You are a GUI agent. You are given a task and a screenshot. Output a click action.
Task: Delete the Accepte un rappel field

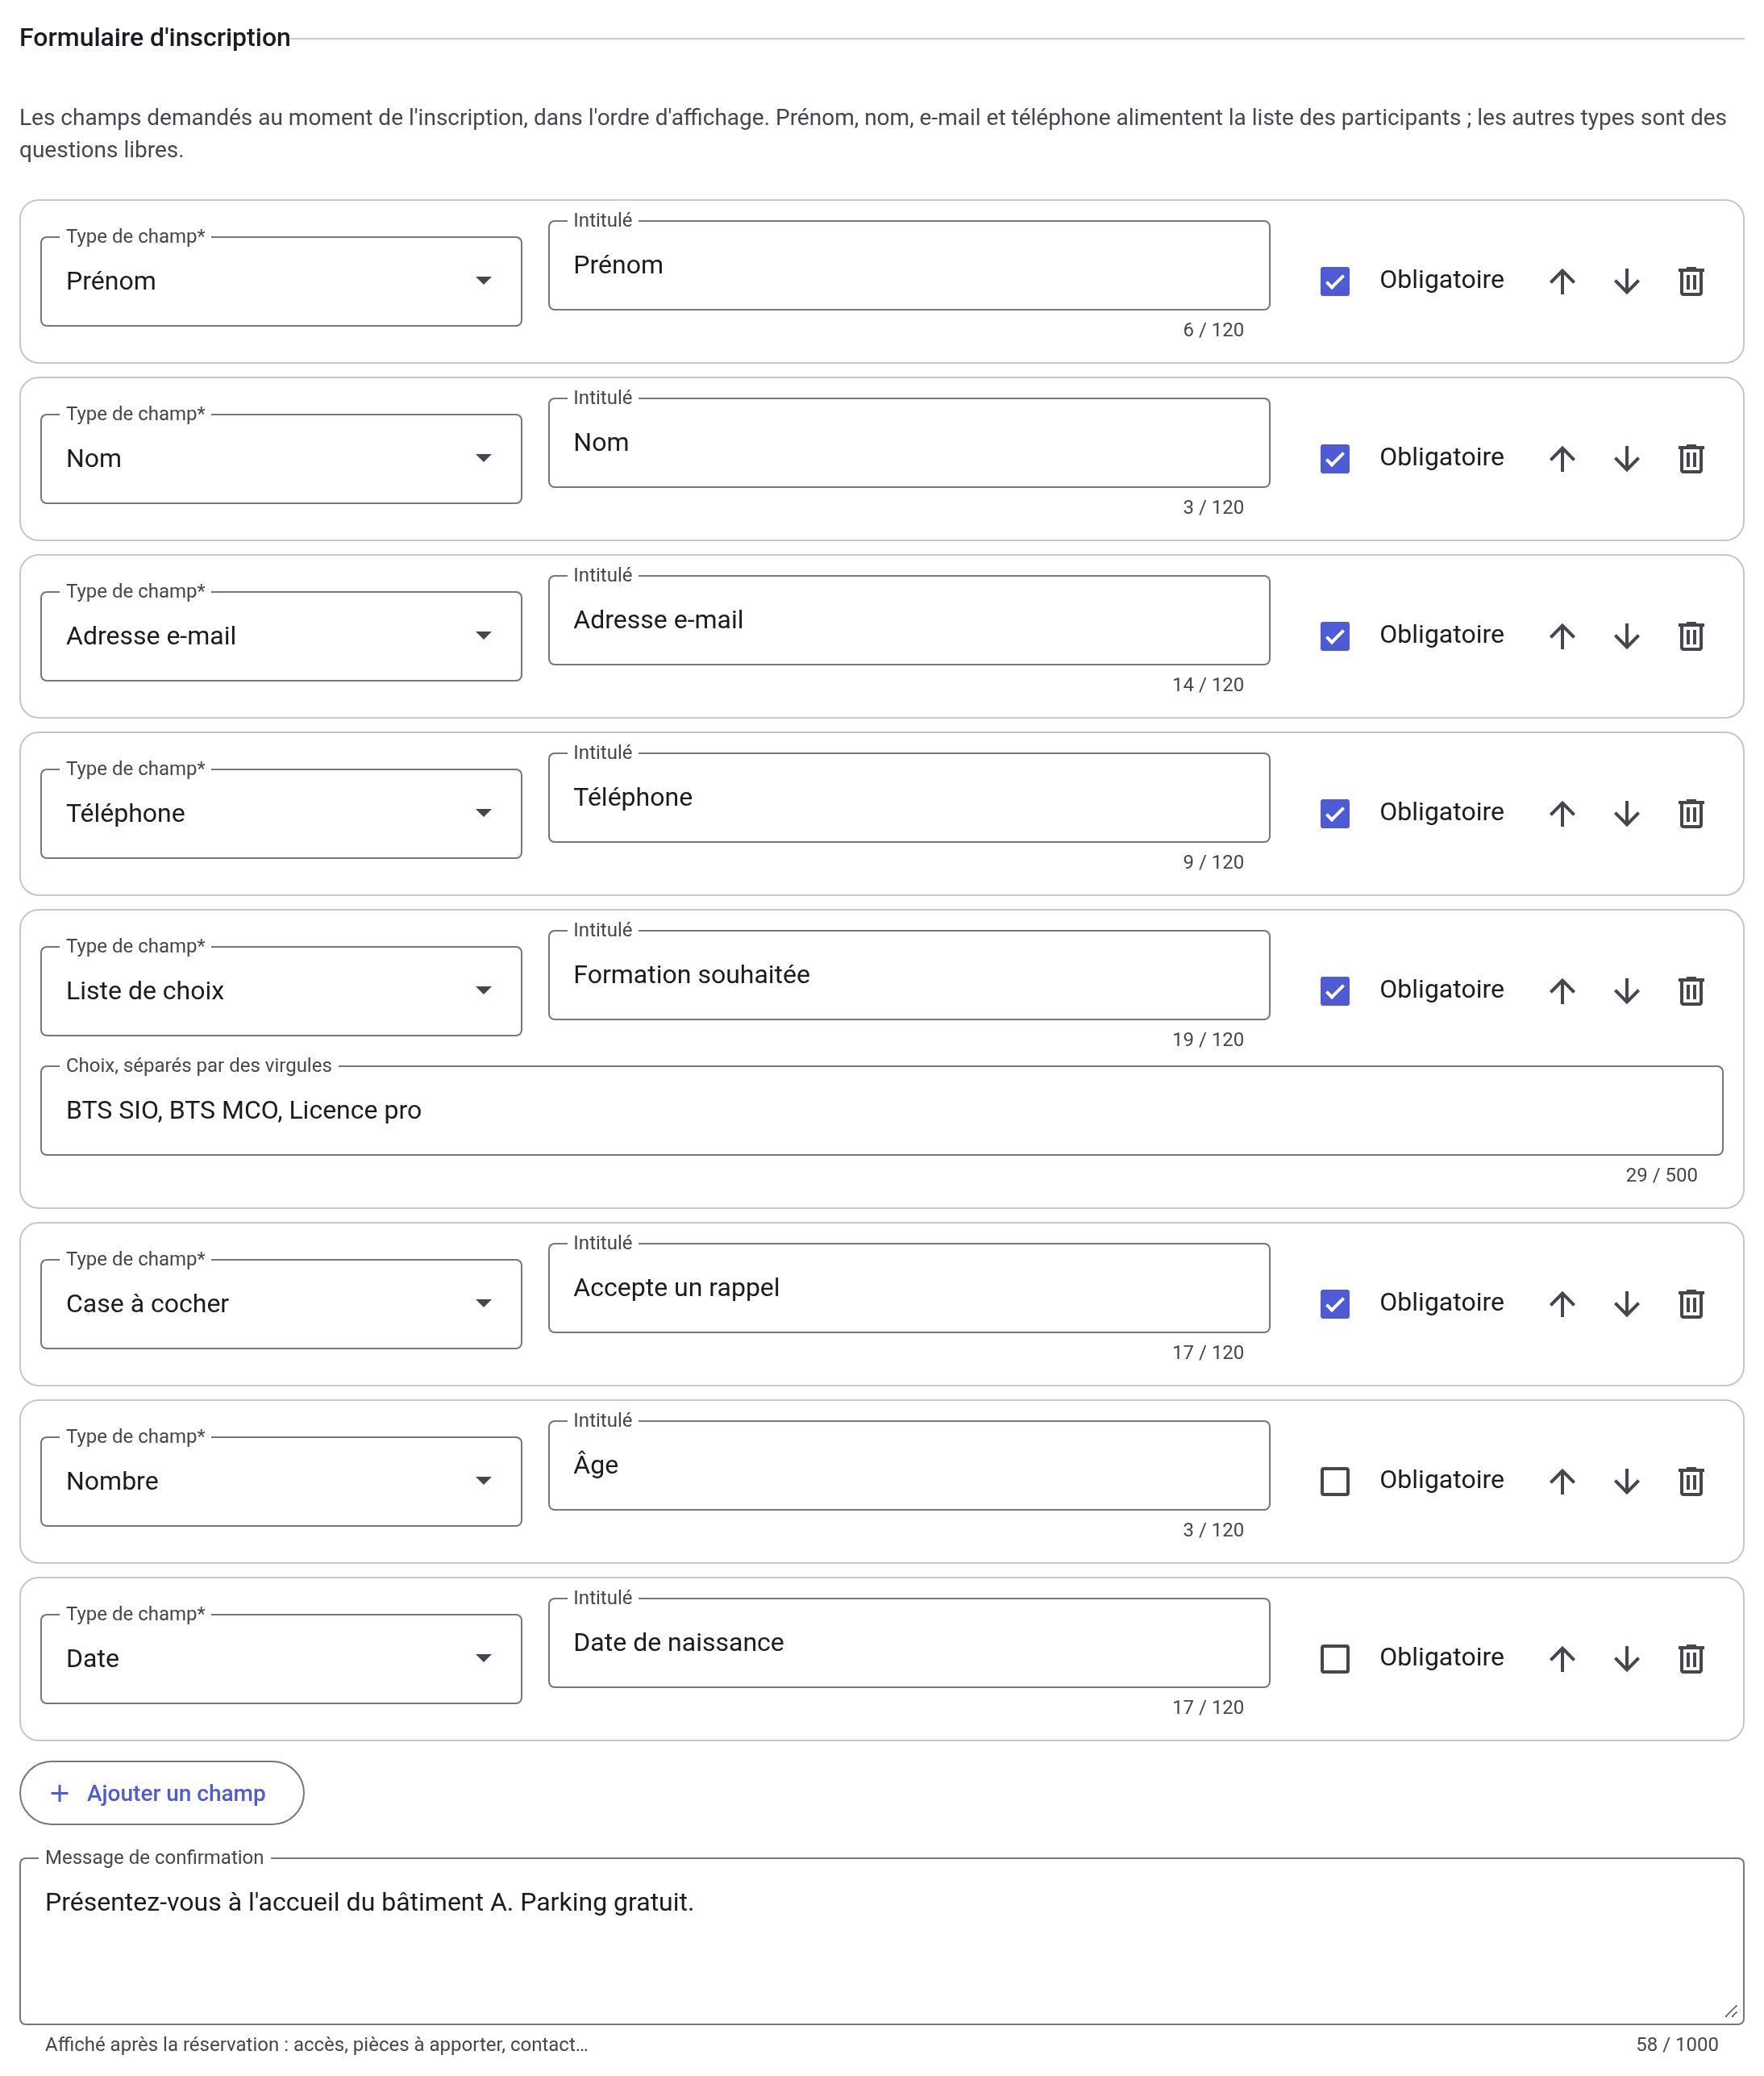click(x=1690, y=1303)
